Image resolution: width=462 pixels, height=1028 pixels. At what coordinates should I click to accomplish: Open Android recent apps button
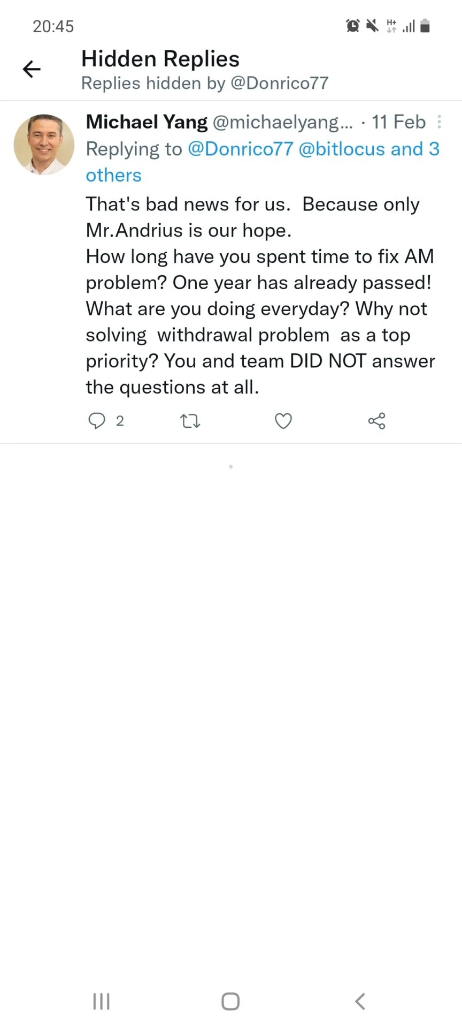102,1001
